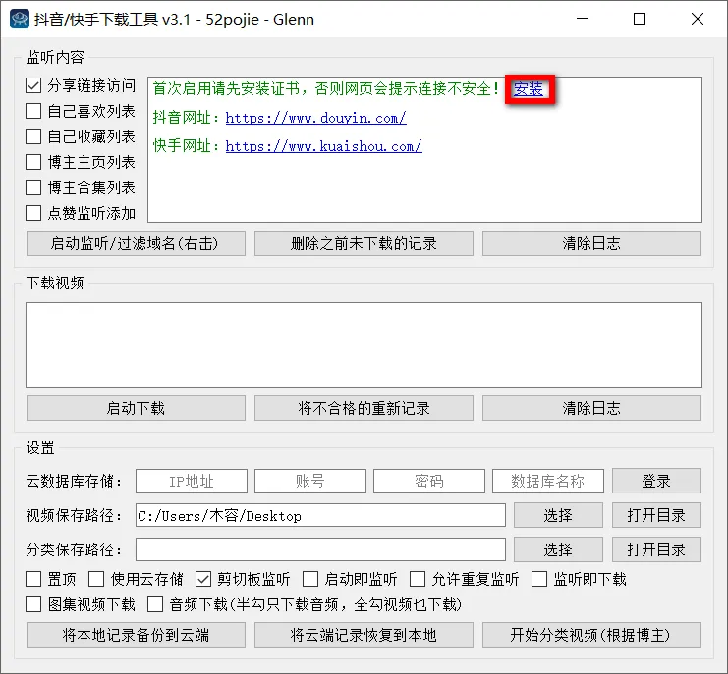Image resolution: width=728 pixels, height=674 pixels.
Task: Click 启动下载 button
Action: click(136, 408)
